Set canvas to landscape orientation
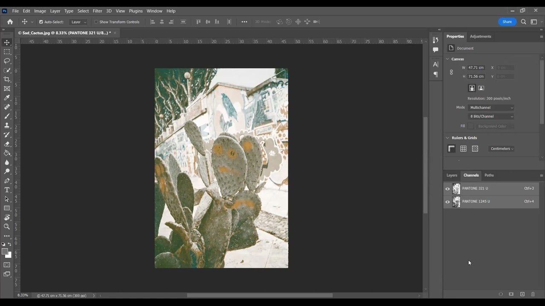Screen dimensions: 545x306 481,88
